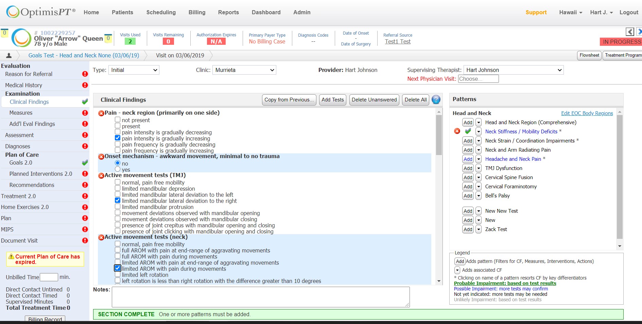Open the Clinical Findings help icon
This screenshot has width=642, height=324.
[436, 99]
